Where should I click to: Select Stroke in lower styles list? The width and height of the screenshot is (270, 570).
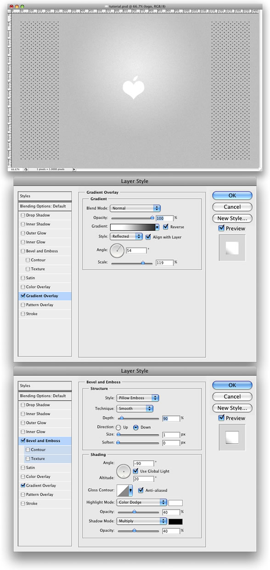32,503
